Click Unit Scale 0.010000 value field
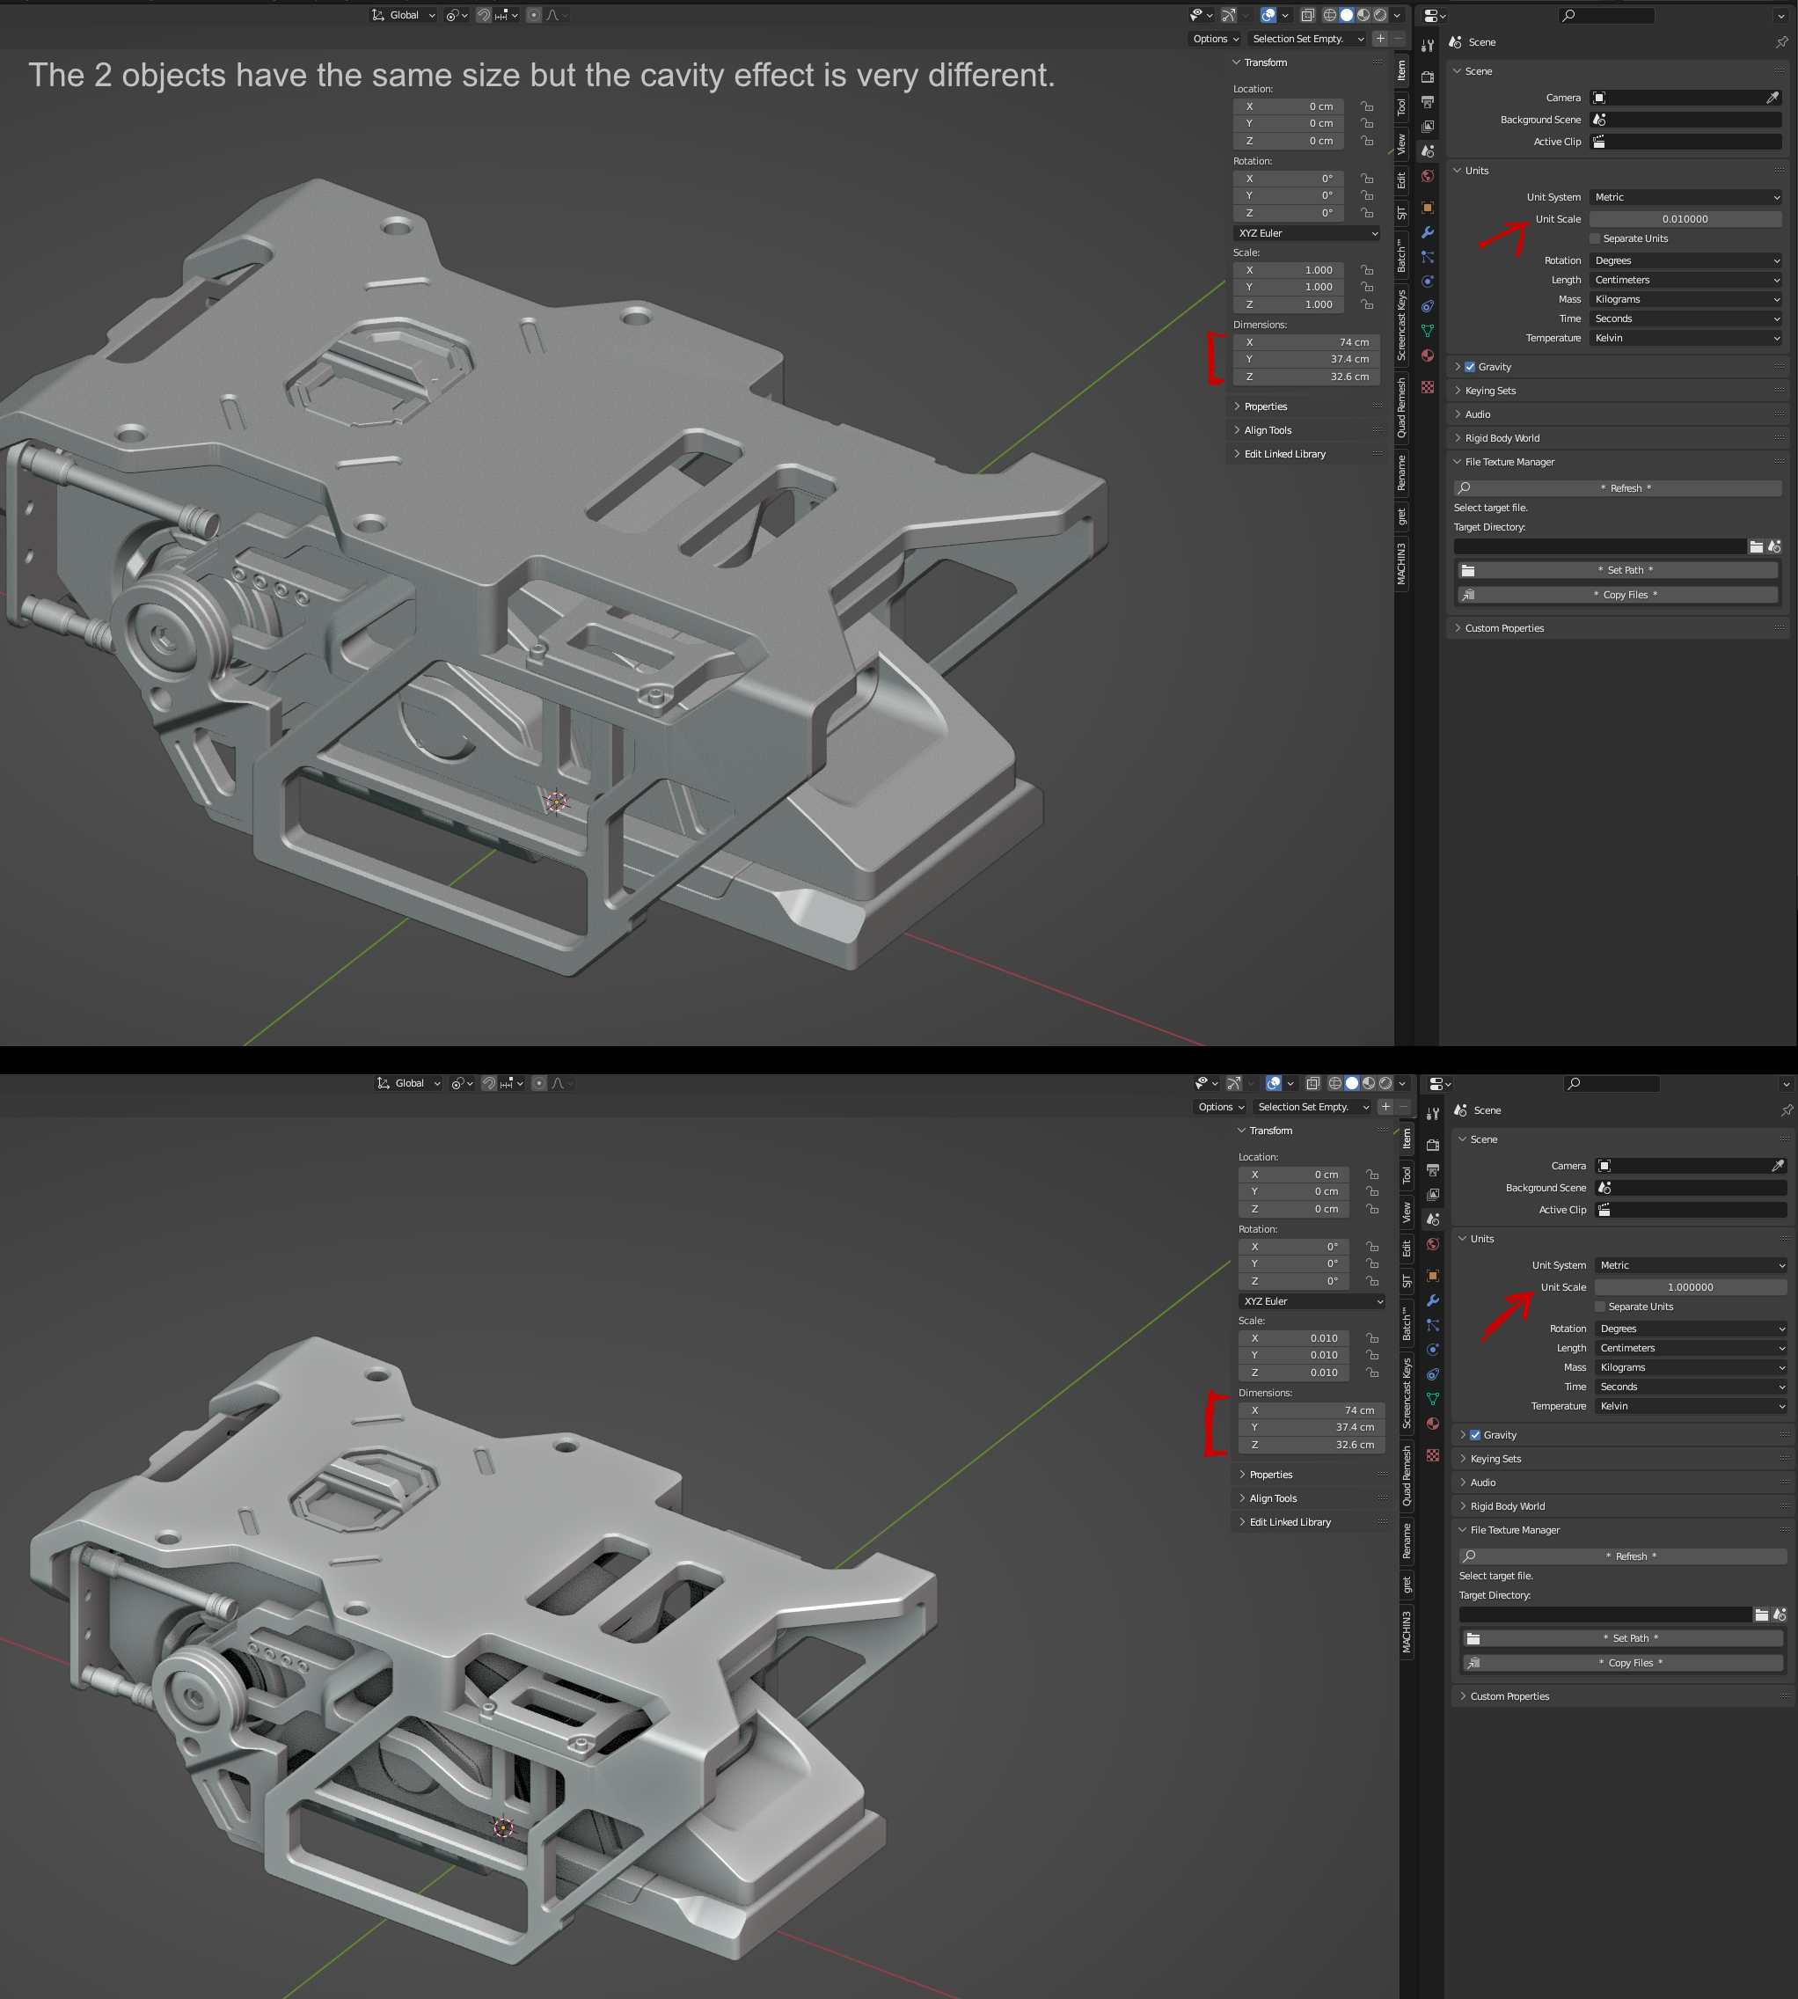 (x=1685, y=218)
